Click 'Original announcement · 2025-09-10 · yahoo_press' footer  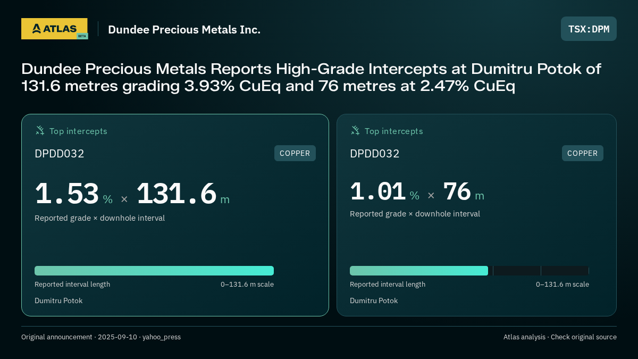(x=101, y=337)
